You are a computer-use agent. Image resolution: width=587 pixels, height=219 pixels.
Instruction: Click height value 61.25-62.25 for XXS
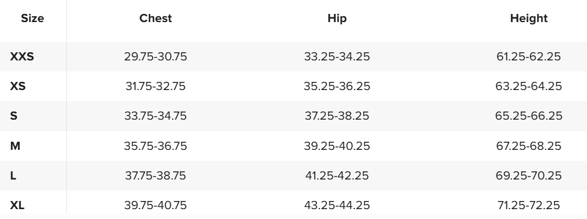tap(529, 56)
